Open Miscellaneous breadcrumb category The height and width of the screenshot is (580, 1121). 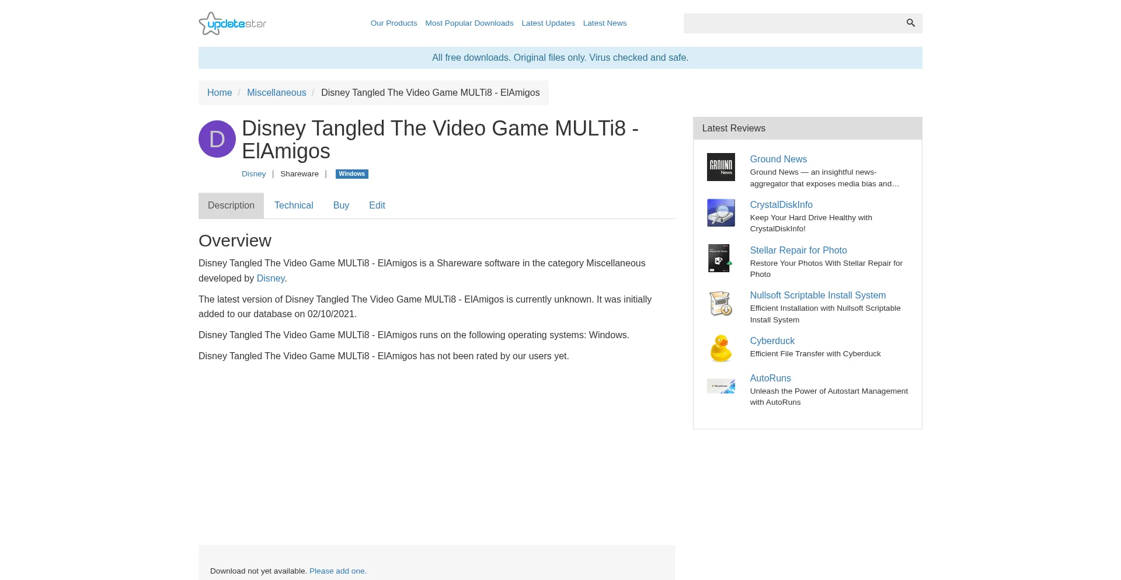pyautogui.click(x=277, y=93)
